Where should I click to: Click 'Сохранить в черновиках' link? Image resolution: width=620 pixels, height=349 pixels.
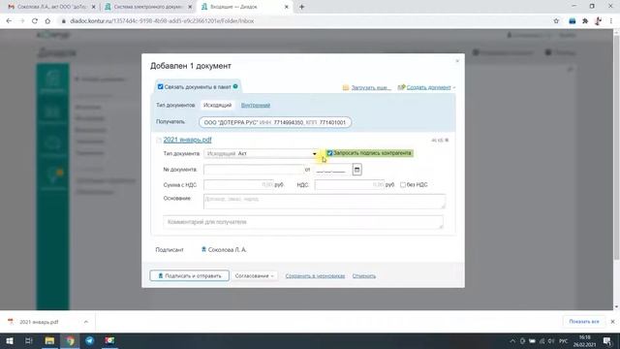point(315,275)
